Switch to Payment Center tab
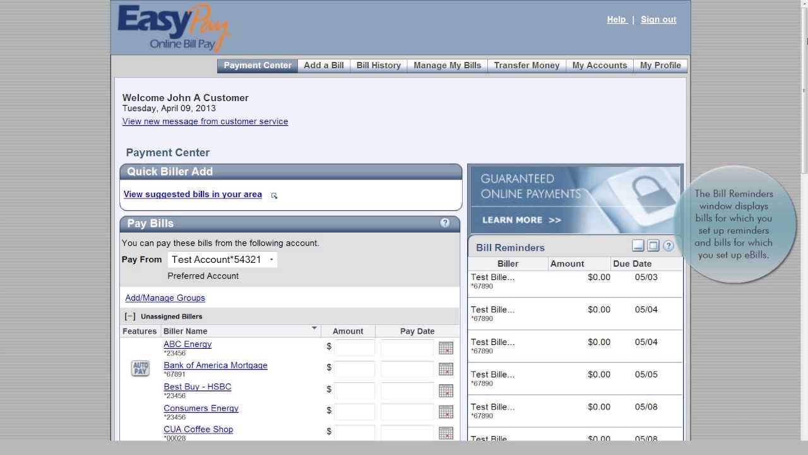The width and height of the screenshot is (808, 455). tap(258, 65)
